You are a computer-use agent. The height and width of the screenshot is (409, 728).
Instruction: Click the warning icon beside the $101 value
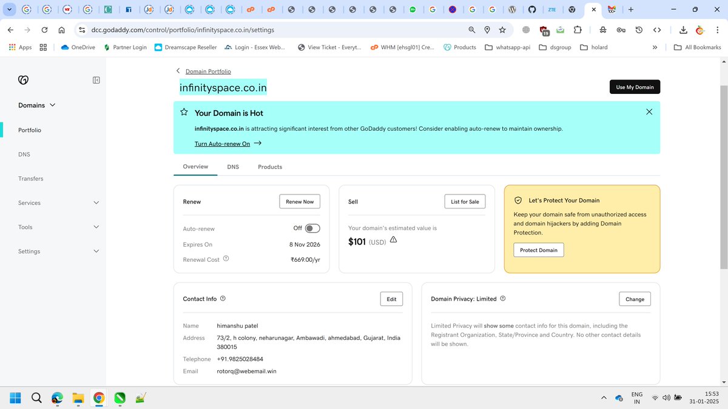393,240
